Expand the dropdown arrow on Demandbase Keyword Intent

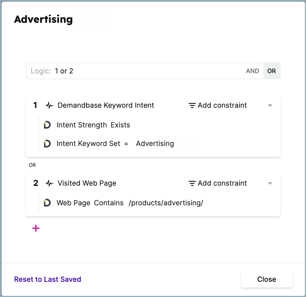pos(270,105)
